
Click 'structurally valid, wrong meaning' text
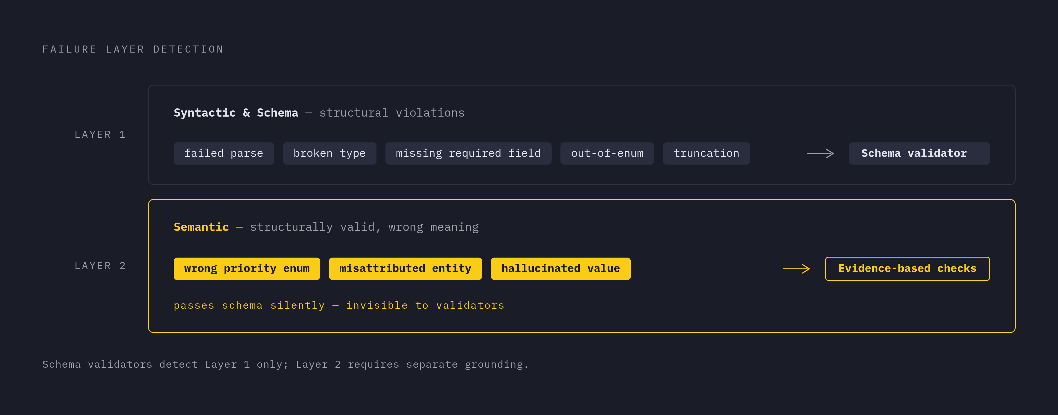click(x=364, y=227)
